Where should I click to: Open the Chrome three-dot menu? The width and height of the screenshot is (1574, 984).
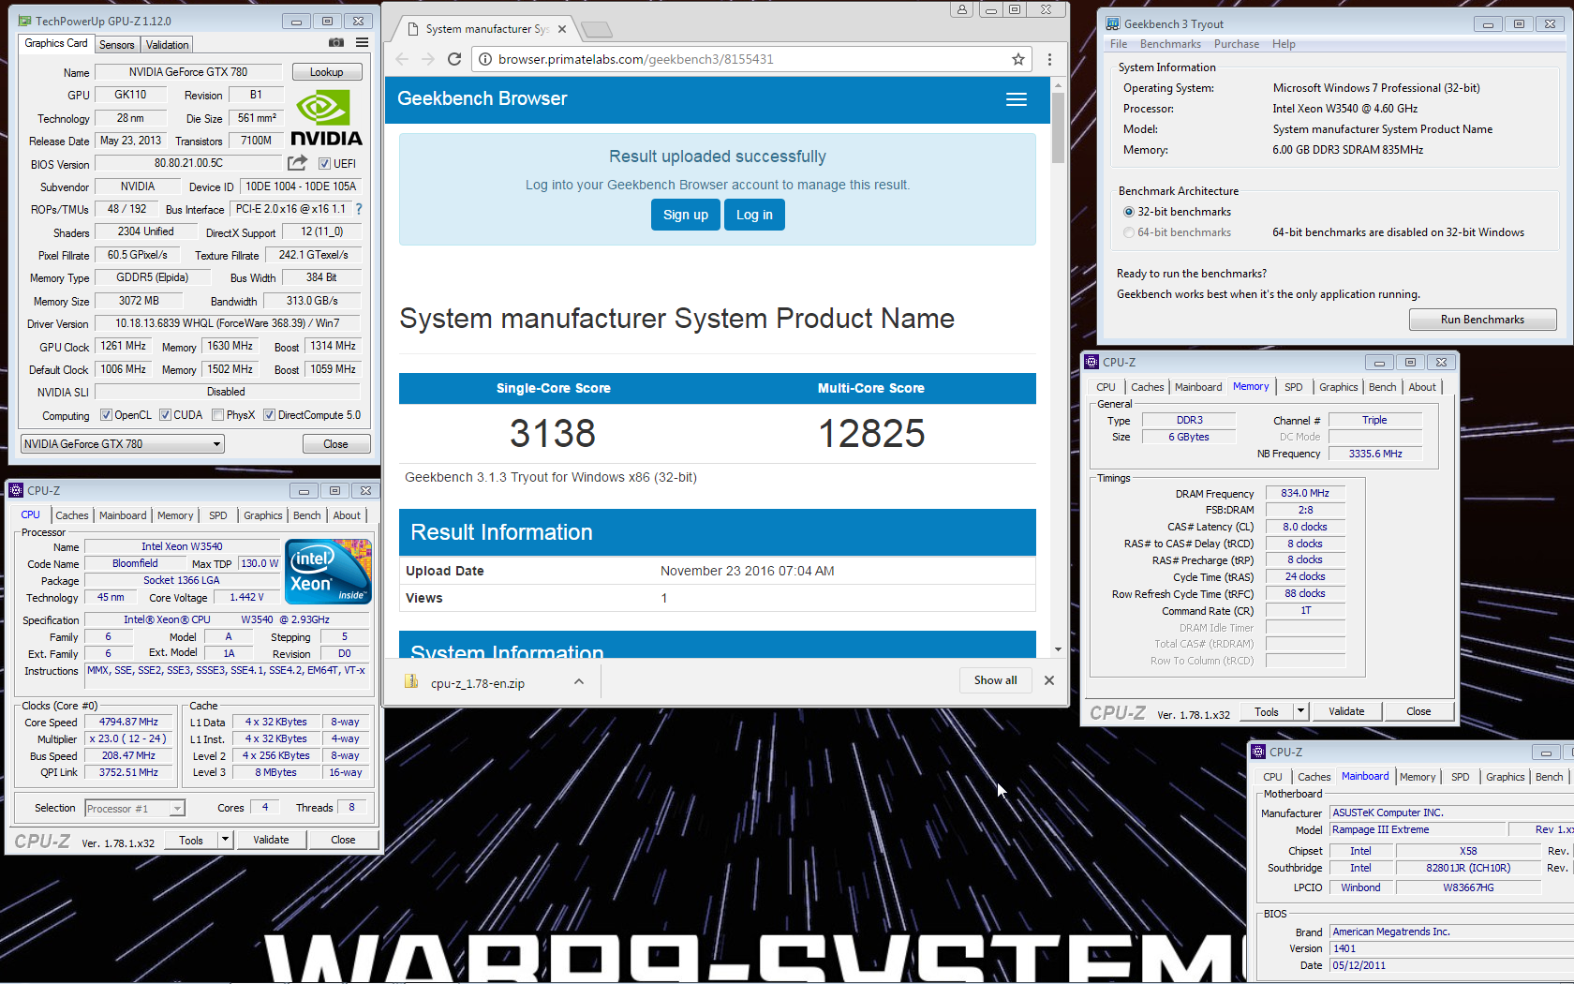pyautogui.click(x=1049, y=59)
